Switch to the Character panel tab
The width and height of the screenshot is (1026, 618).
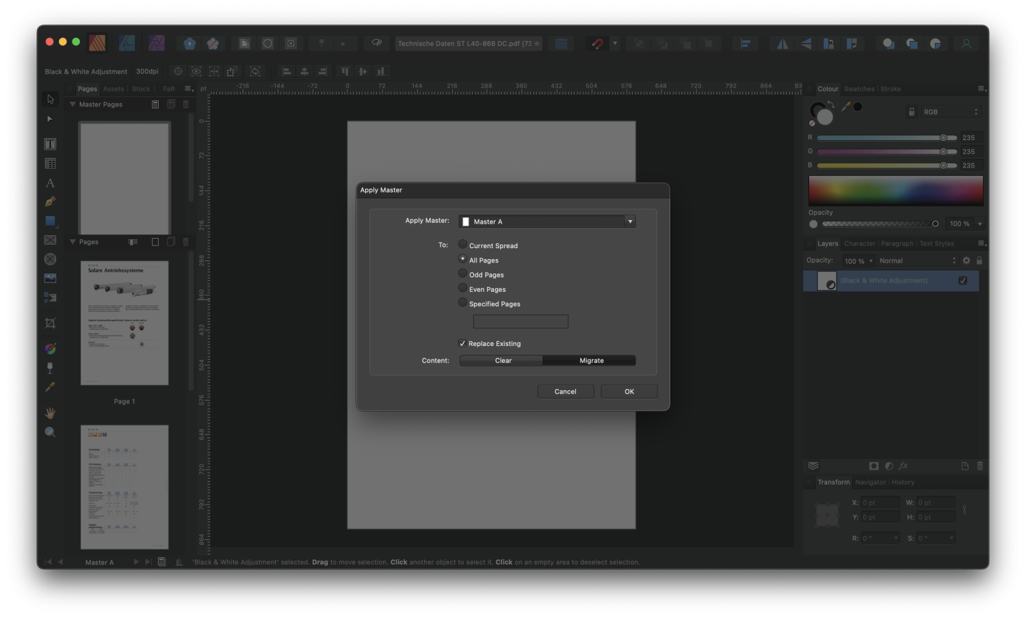tap(859, 243)
